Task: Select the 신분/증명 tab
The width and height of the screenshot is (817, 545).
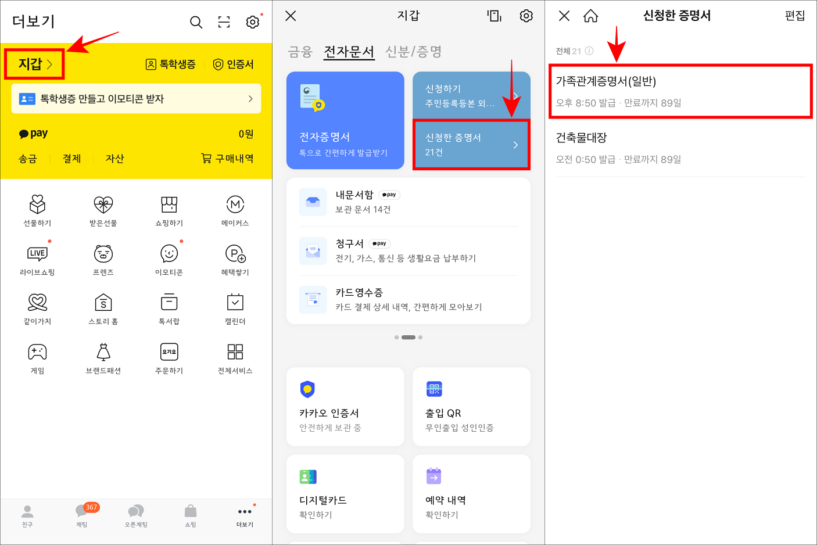Action: point(413,52)
